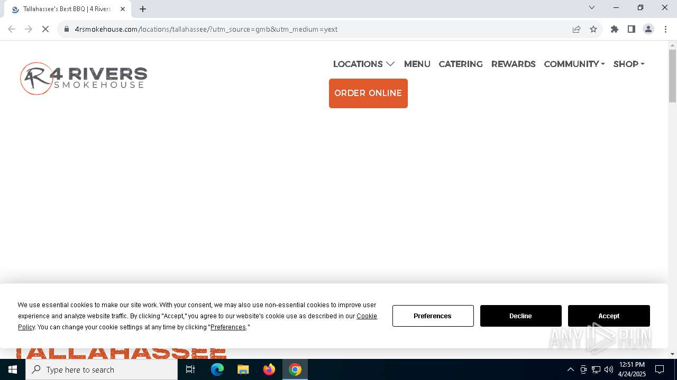Open the Rewards page
The width and height of the screenshot is (677, 380).
pos(513,64)
